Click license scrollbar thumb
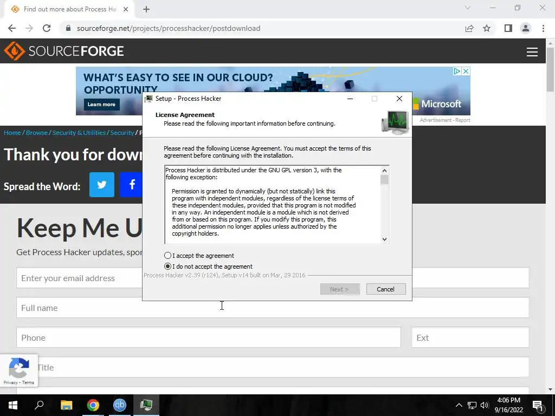This screenshot has width=555, height=416. click(384, 180)
